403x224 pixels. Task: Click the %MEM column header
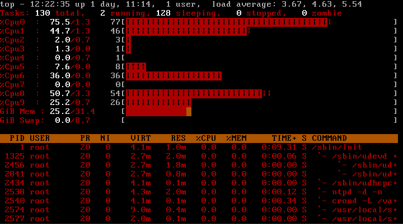pyautogui.click(x=236, y=139)
